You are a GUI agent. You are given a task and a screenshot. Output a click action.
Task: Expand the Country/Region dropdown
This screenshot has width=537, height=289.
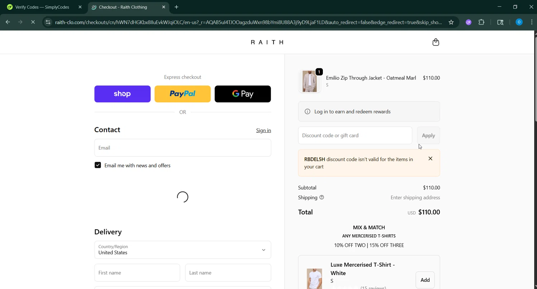[x=183, y=250]
